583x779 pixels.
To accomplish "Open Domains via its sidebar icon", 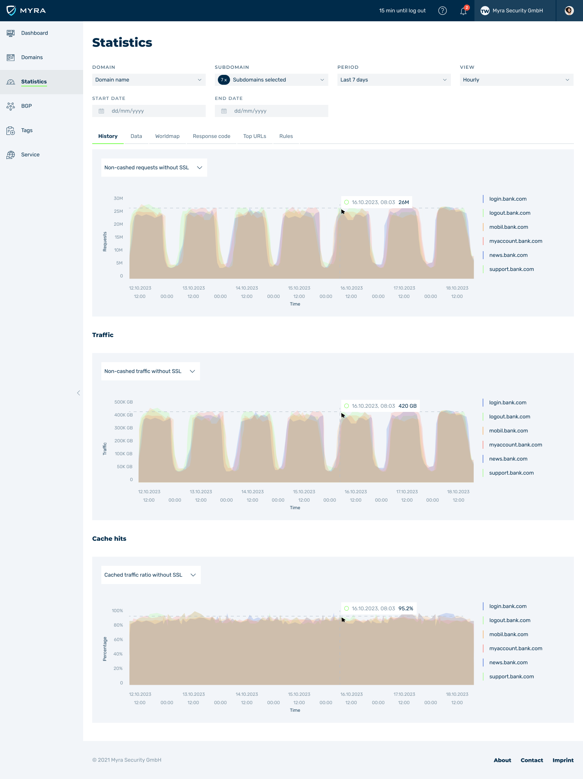I will (x=11, y=57).
